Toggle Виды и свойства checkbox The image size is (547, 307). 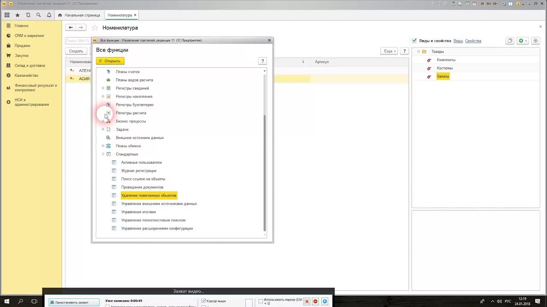pos(414,41)
